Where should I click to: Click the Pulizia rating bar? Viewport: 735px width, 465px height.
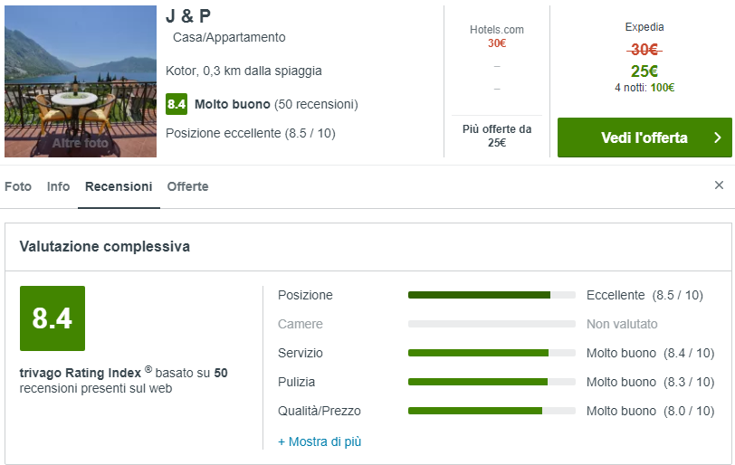[492, 382]
